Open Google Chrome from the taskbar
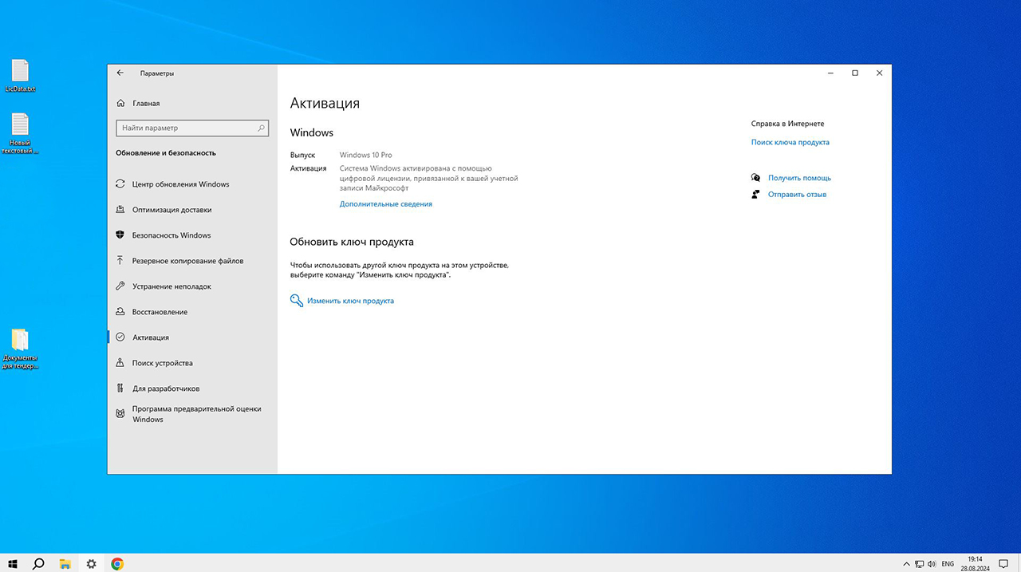 117,563
